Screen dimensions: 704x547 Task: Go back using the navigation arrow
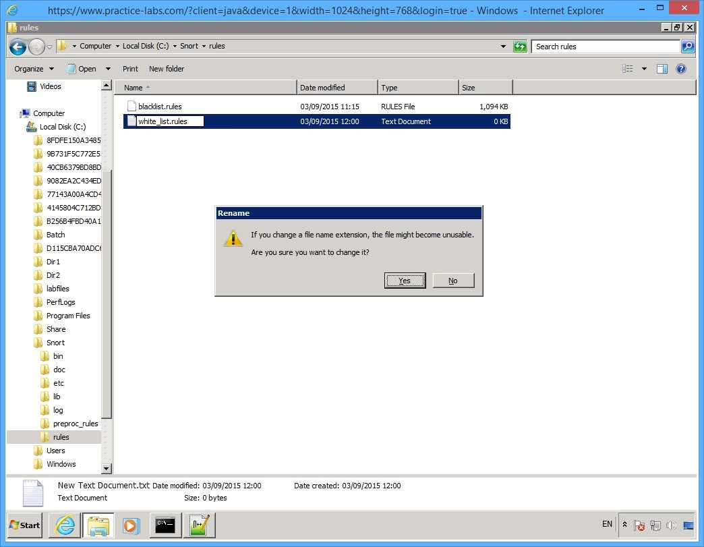tap(18, 46)
